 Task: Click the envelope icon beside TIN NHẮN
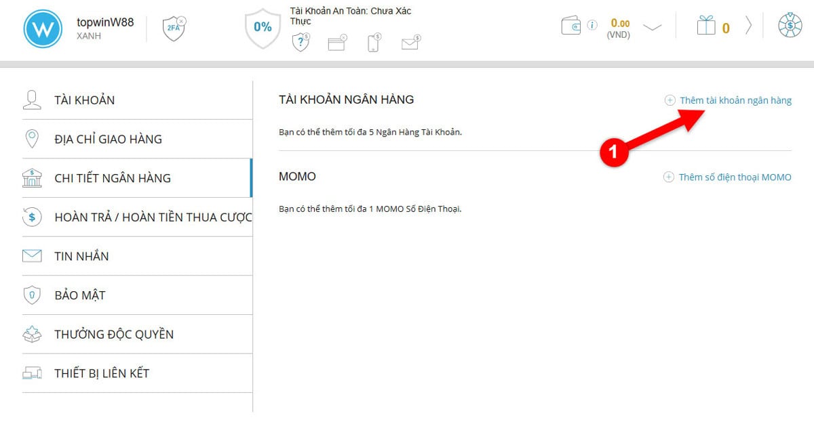[32, 256]
